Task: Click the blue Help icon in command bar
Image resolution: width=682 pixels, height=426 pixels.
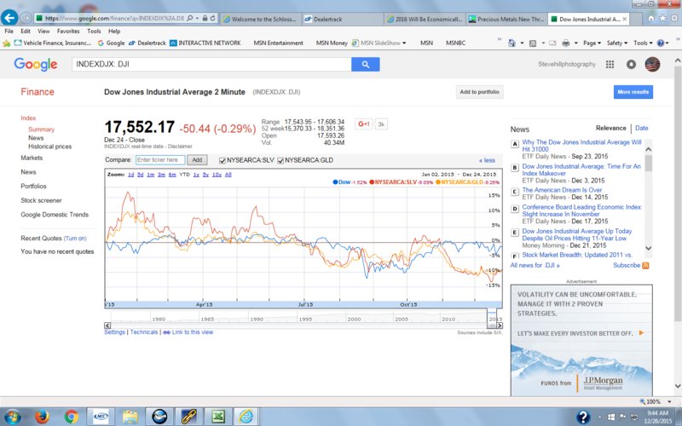Action: [x=660, y=43]
